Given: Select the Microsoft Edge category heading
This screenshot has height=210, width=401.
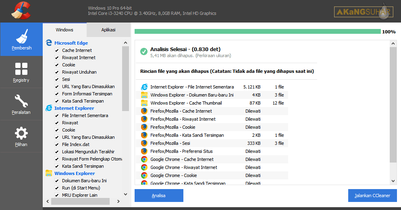Looking at the screenshot, I should [x=71, y=43].
